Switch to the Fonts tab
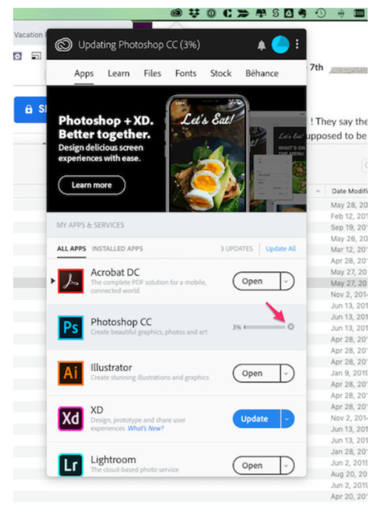This screenshot has width=379, height=511. coord(186,73)
